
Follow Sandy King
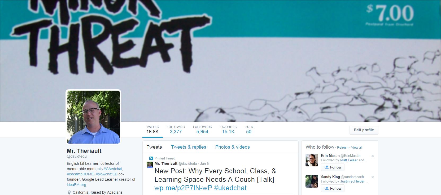pyautogui.click(x=333, y=188)
